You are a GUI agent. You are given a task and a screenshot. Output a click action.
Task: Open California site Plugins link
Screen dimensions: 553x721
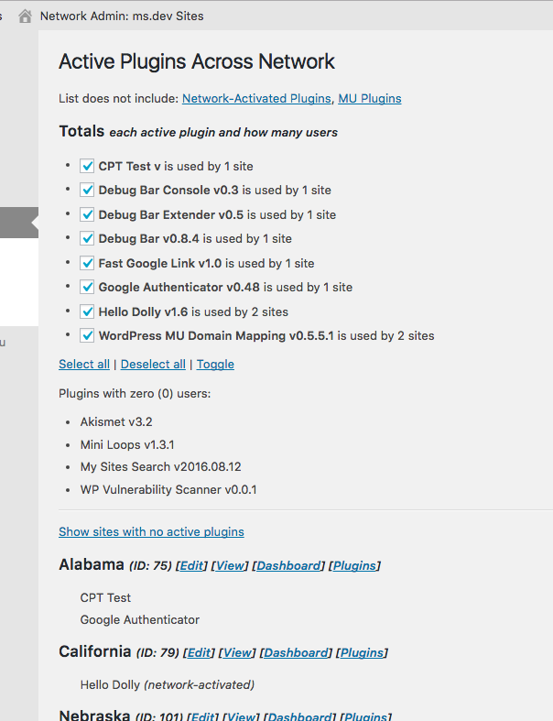362,652
